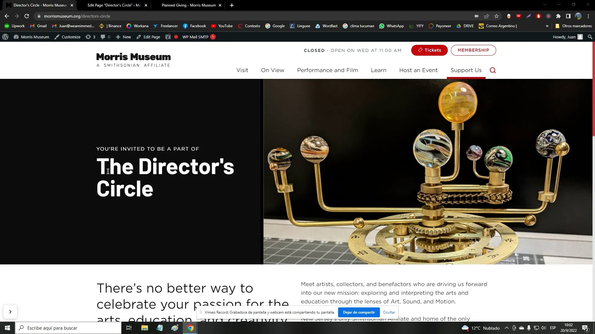The image size is (595, 334).
Task: Click Edit Page in admin bar
Action: click(148, 37)
